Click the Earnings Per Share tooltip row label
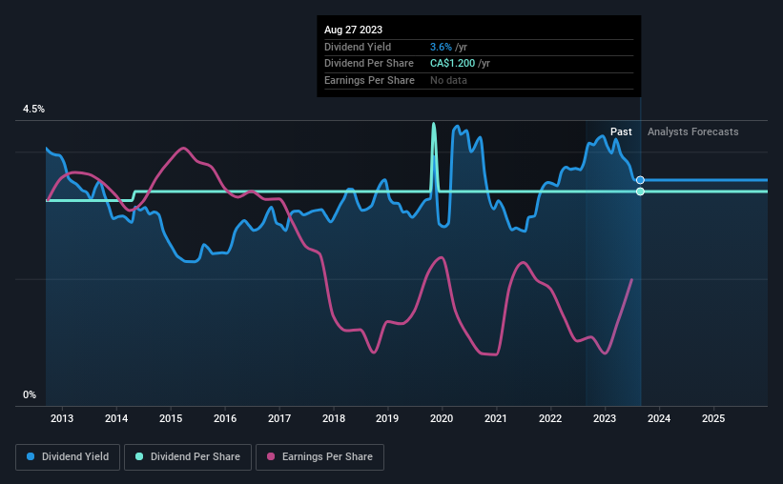The width and height of the screenshot is (783, 484). (369, 80)
